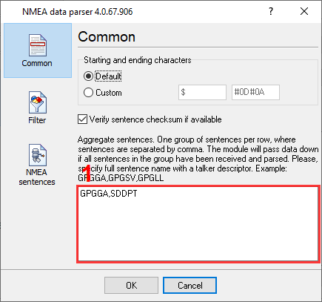Select the Custom characters radio button
The height and width of the screenshot is (302, 322).
coord(88,93)
